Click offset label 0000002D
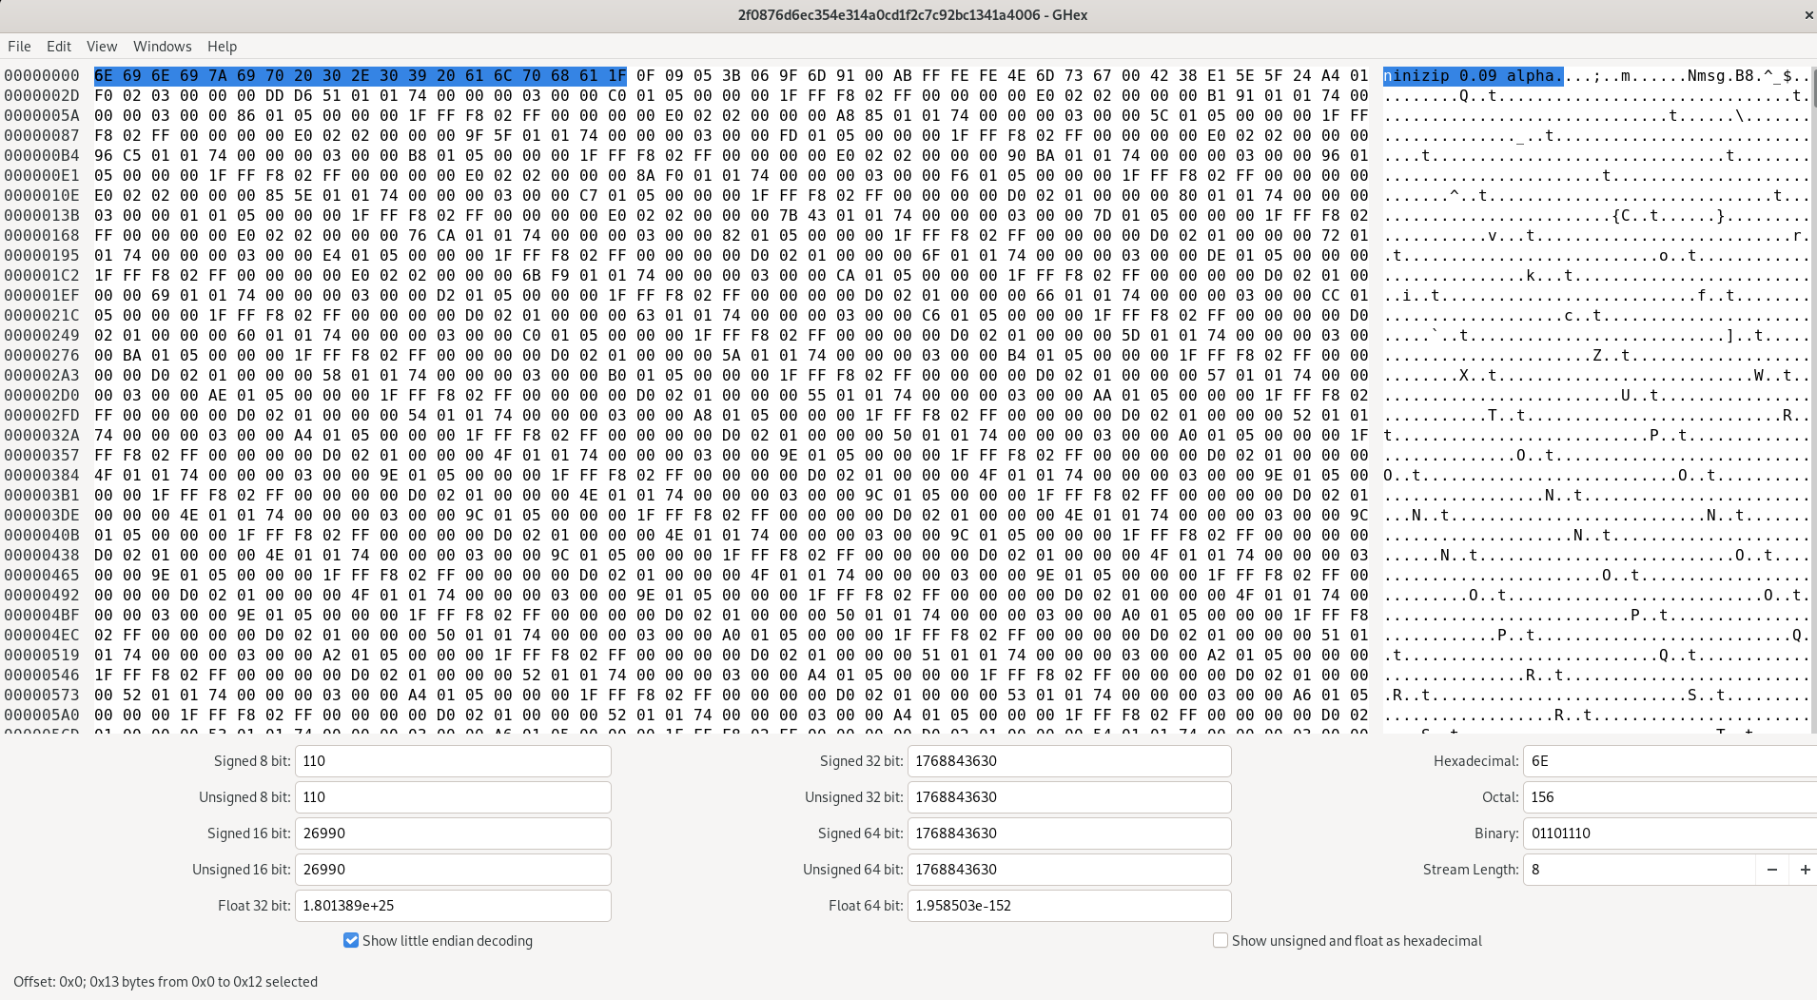1817x1000 pixels. click(x=42, y=95)
